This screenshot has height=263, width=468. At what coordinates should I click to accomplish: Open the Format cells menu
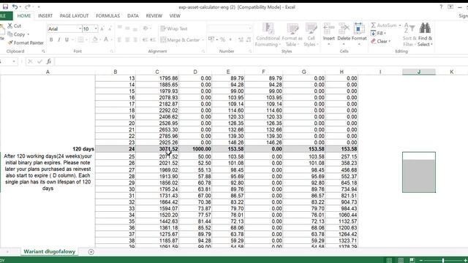point(359,34)
